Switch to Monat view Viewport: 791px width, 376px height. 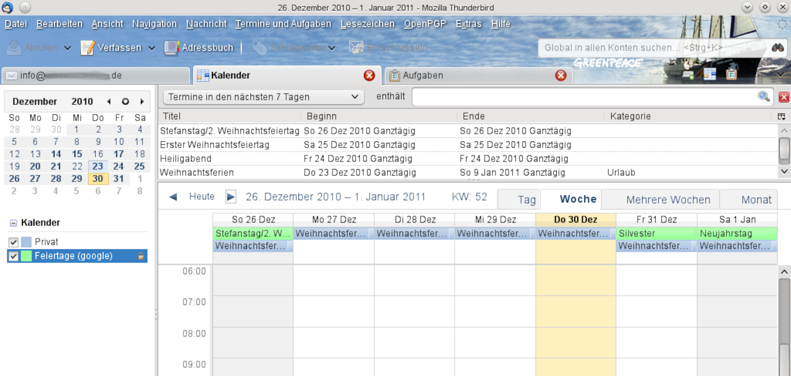click(750, 200)
